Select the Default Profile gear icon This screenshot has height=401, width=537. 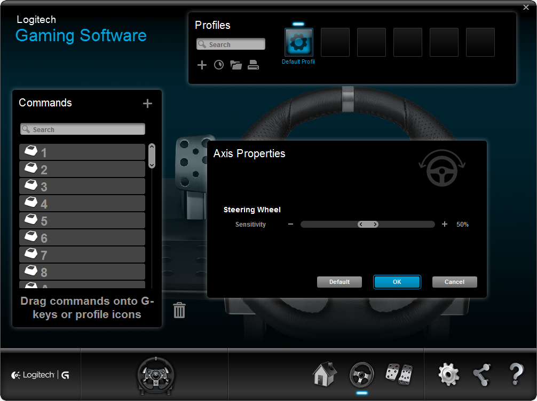coord(298,42)
